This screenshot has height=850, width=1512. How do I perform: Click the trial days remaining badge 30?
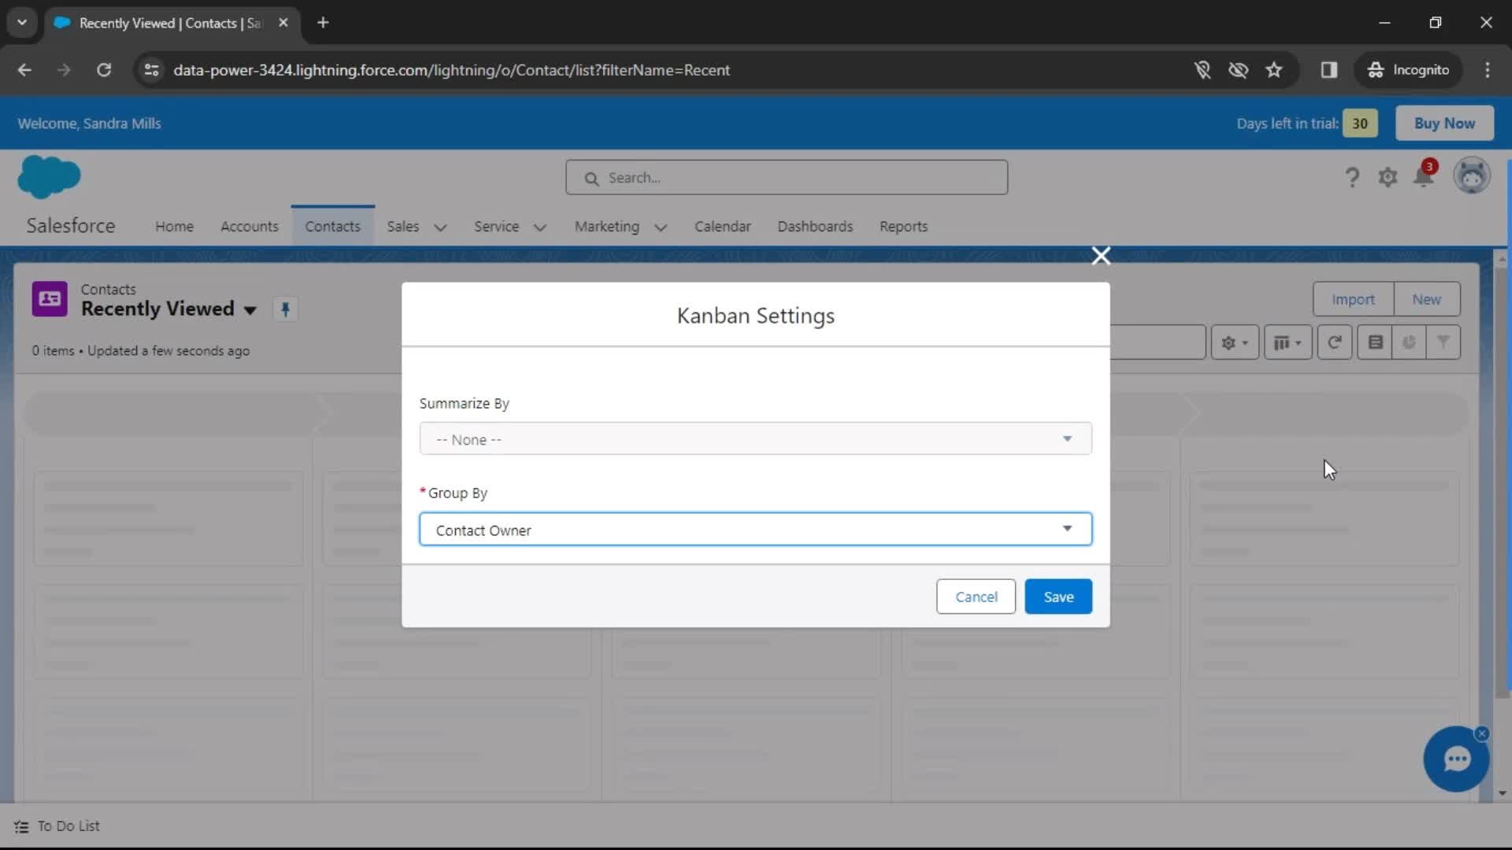(1360, 124)
